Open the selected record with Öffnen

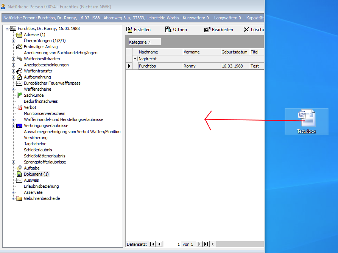click(x=176, y=30)
